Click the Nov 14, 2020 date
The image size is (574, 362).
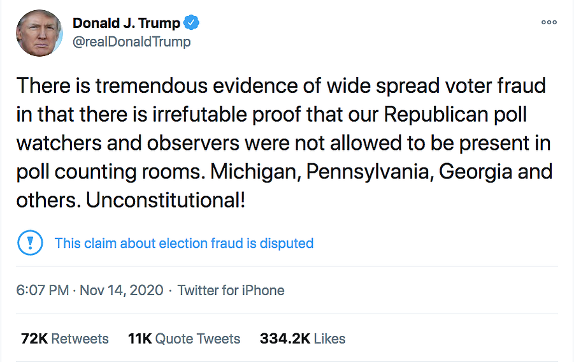pyautogui.click(x=122, y=290)
